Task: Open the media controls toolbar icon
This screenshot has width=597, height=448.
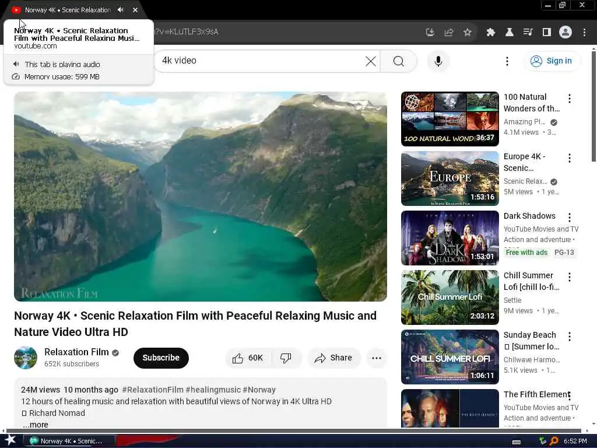Action: [x=528, y=33]
